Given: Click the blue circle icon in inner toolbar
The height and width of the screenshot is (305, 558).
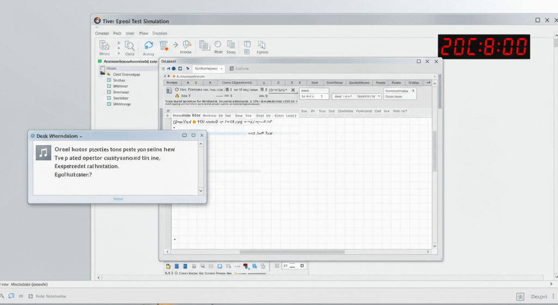Looking at the screenshot, I should point(173,69).
